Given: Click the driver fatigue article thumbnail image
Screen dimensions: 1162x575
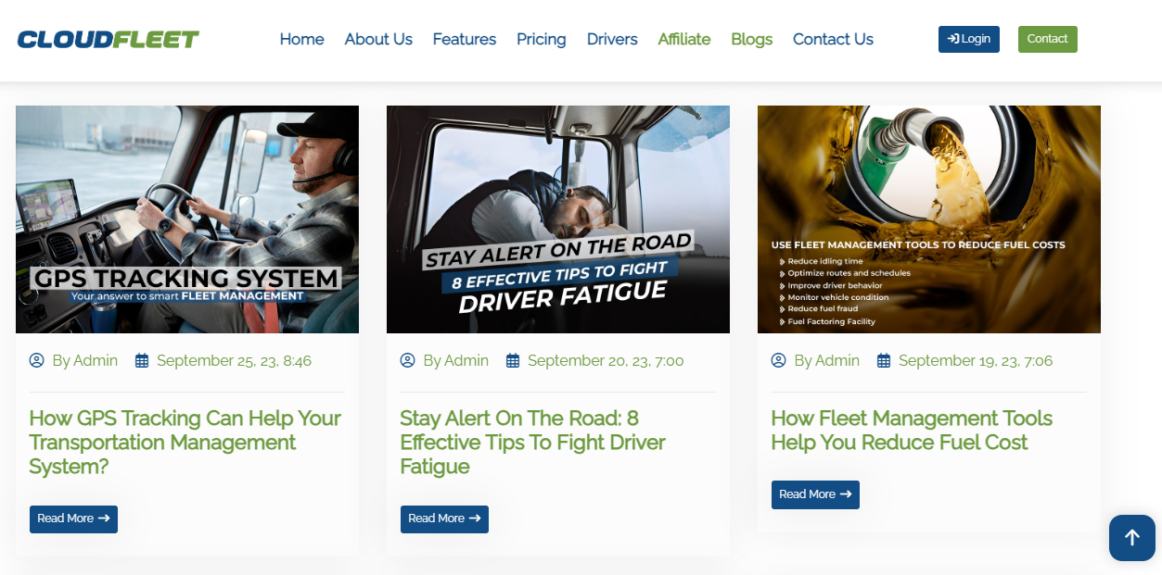Looking at the screenshot, I should [557, 219].
